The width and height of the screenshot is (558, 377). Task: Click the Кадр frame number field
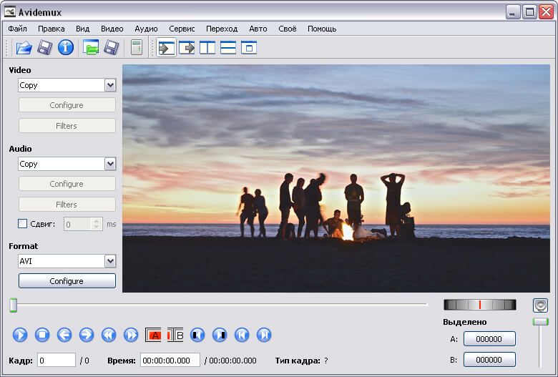pyautogui.click(x=57, y=360)
